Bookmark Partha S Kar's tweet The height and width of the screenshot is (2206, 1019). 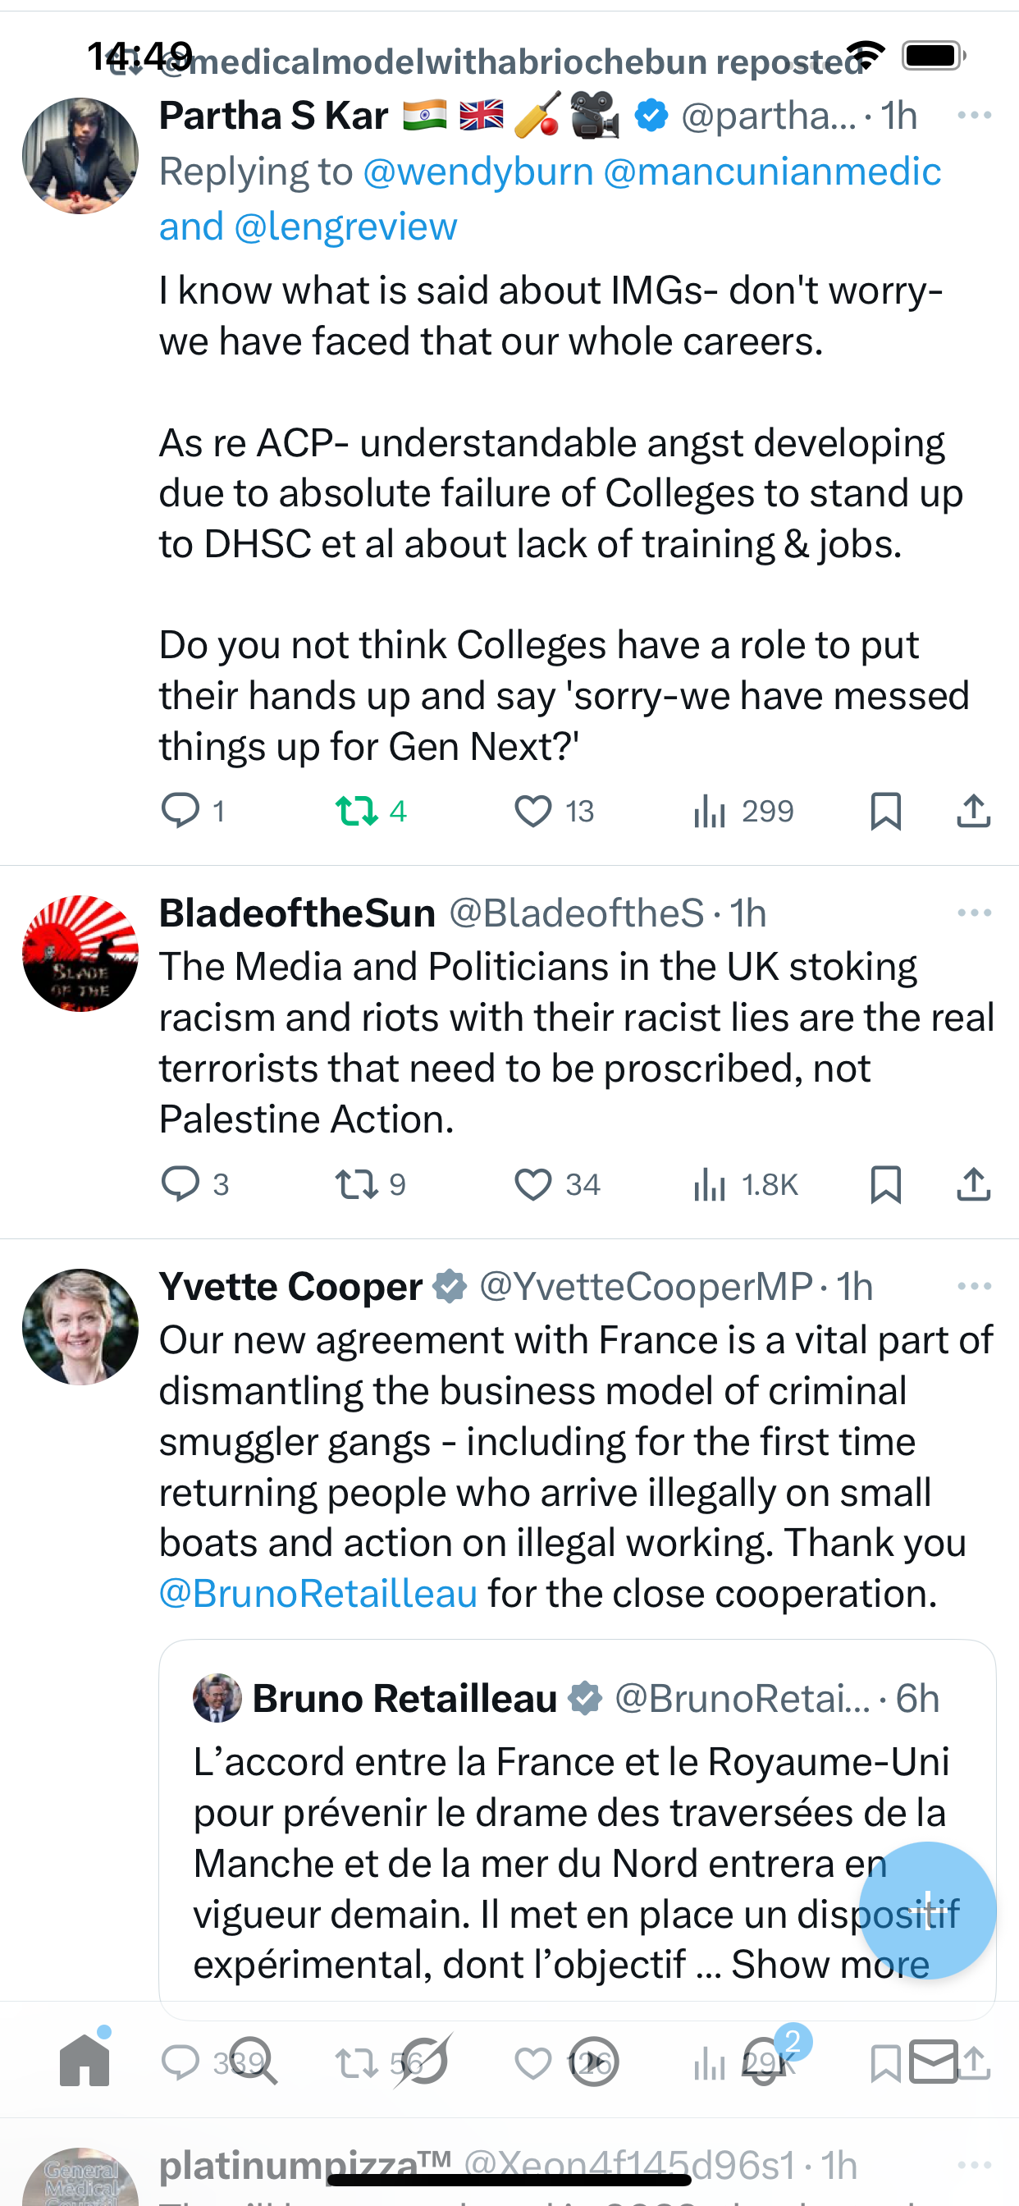tap(885, 810)
